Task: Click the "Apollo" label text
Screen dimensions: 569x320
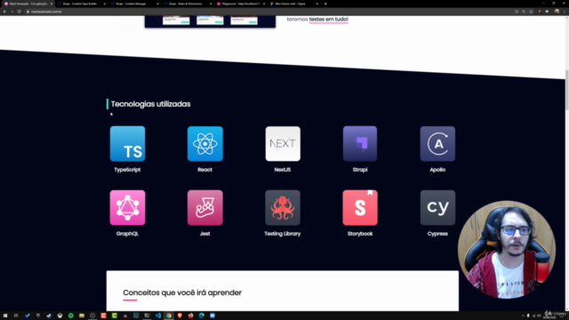Action: [x=437, y=170]
